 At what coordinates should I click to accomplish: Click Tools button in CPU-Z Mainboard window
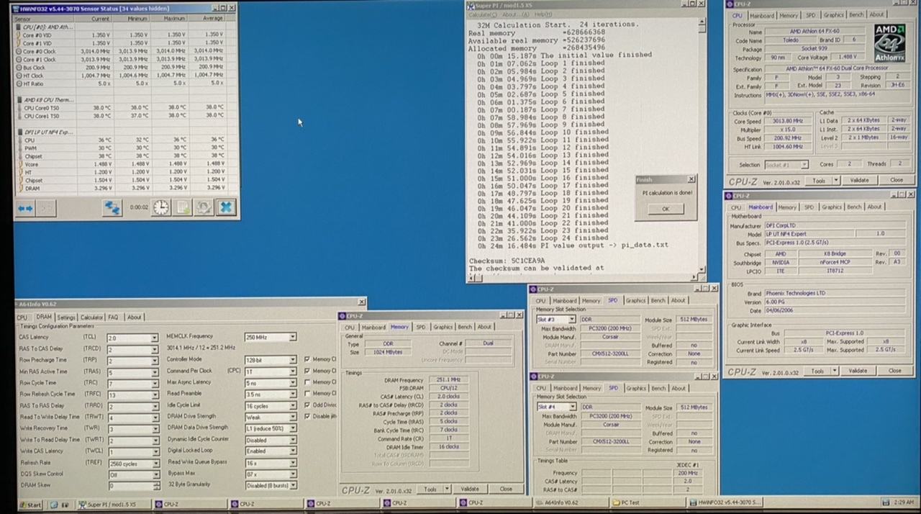coord(817,371)
